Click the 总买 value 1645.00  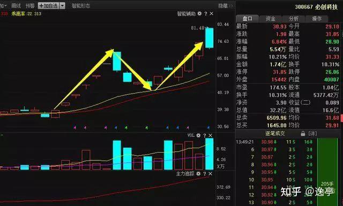pos(277,126)
